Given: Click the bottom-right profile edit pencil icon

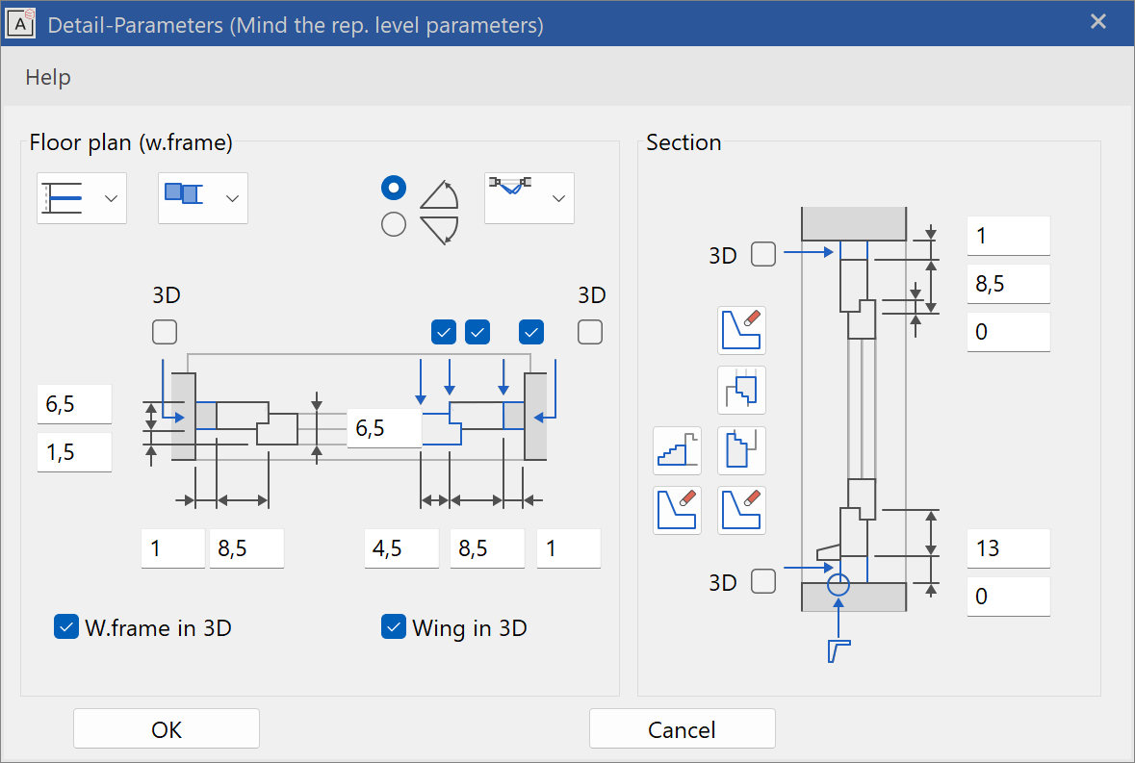Looking at the screenshot, I should pos(741,511).
